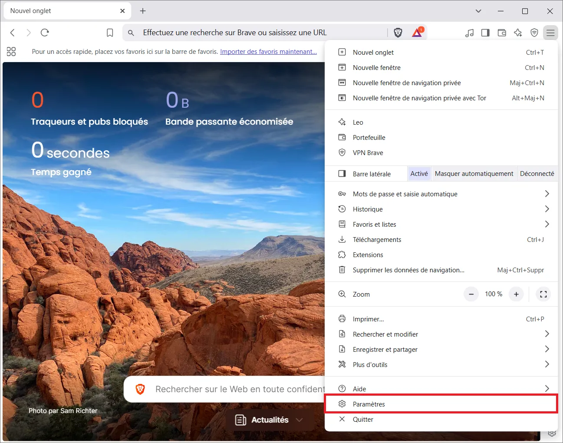Open VPN Brave menu entry

click(441, 152)
